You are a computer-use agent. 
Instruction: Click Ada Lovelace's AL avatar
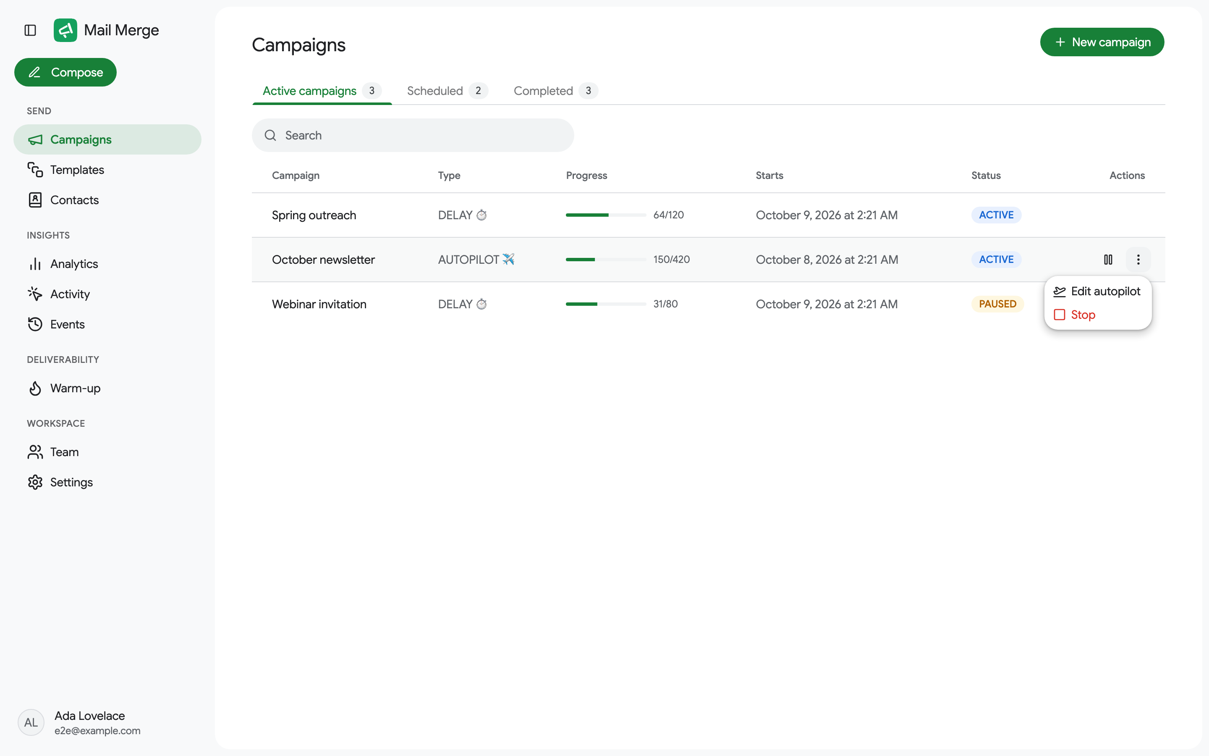click(x=31, y=722)
